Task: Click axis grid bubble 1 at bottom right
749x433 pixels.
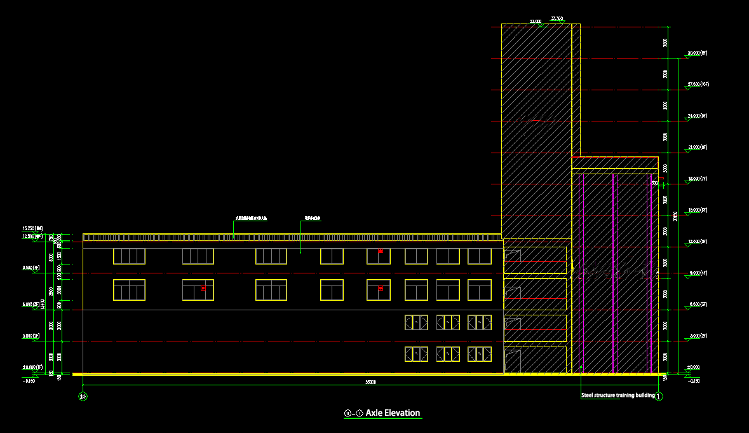Action: (658, 396)
